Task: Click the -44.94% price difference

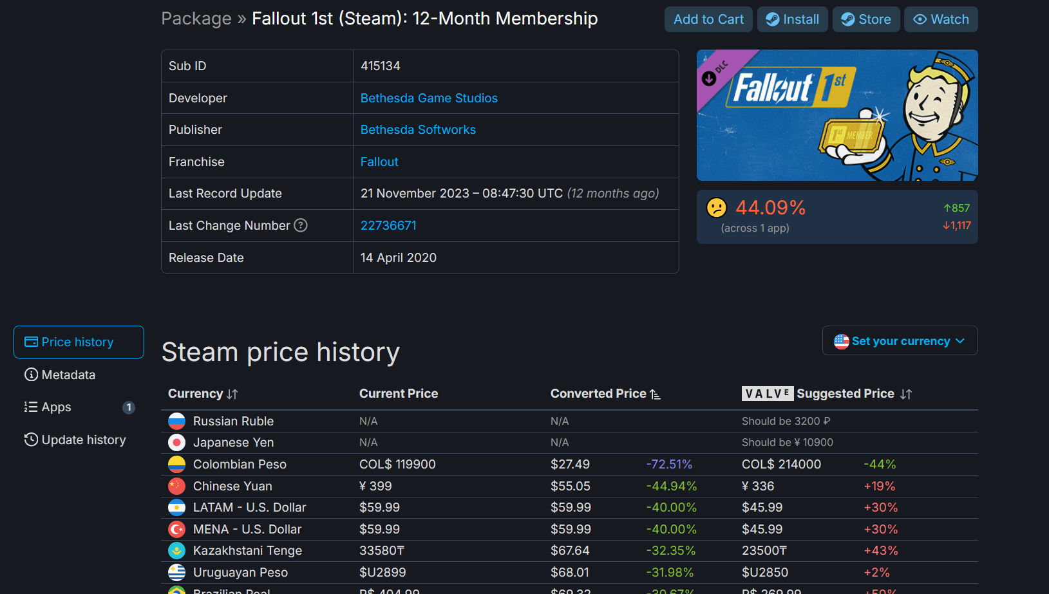Action: pyautogui.click(x=671, y=486)
